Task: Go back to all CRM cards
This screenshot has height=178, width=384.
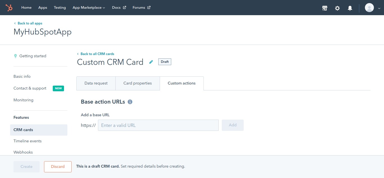Action: tap(97, 54)
